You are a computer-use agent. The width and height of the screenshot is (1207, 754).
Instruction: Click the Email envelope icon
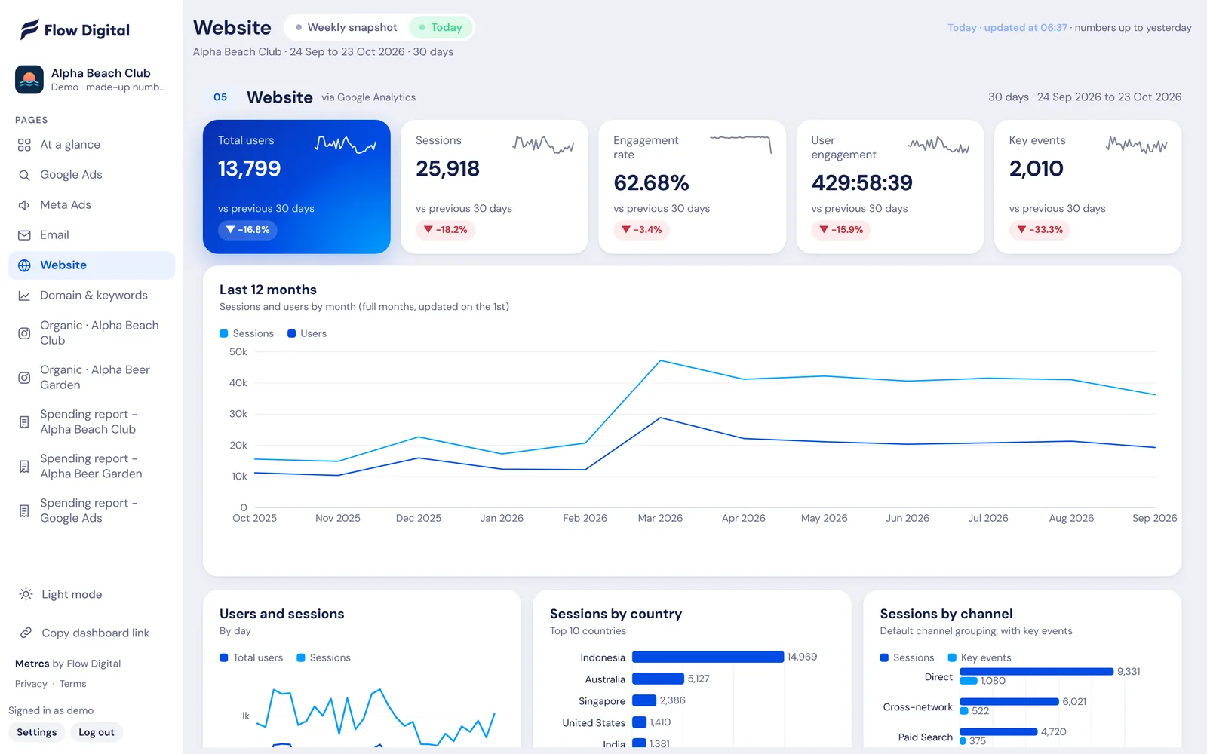click(24, 235)
